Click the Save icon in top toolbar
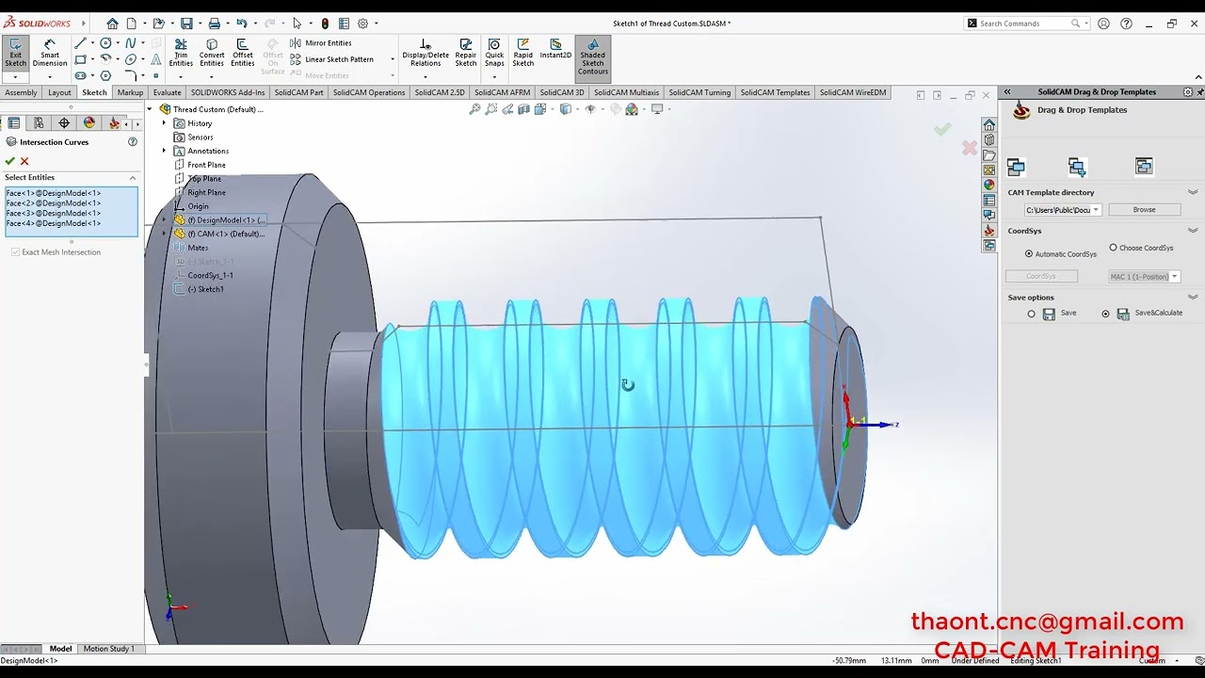 pos(186,24)
